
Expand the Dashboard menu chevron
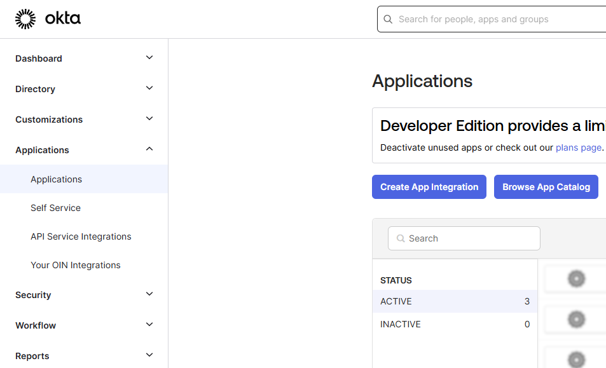pos(149,58)
